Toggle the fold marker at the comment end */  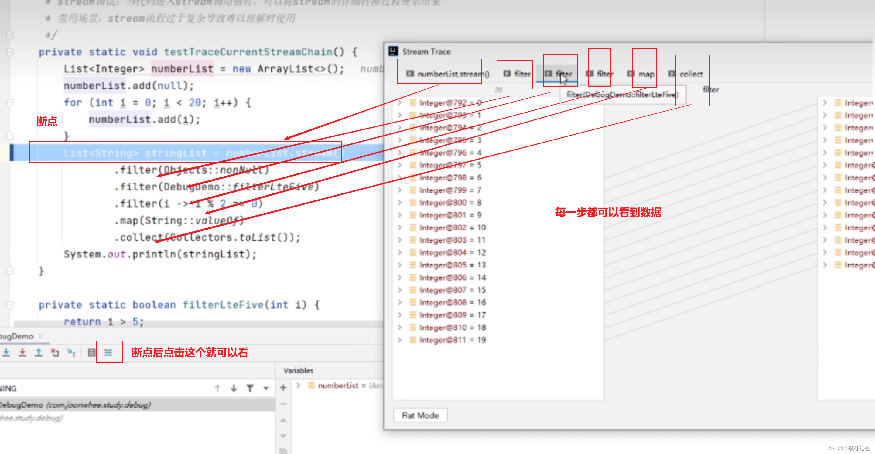[x=10, y=35]
